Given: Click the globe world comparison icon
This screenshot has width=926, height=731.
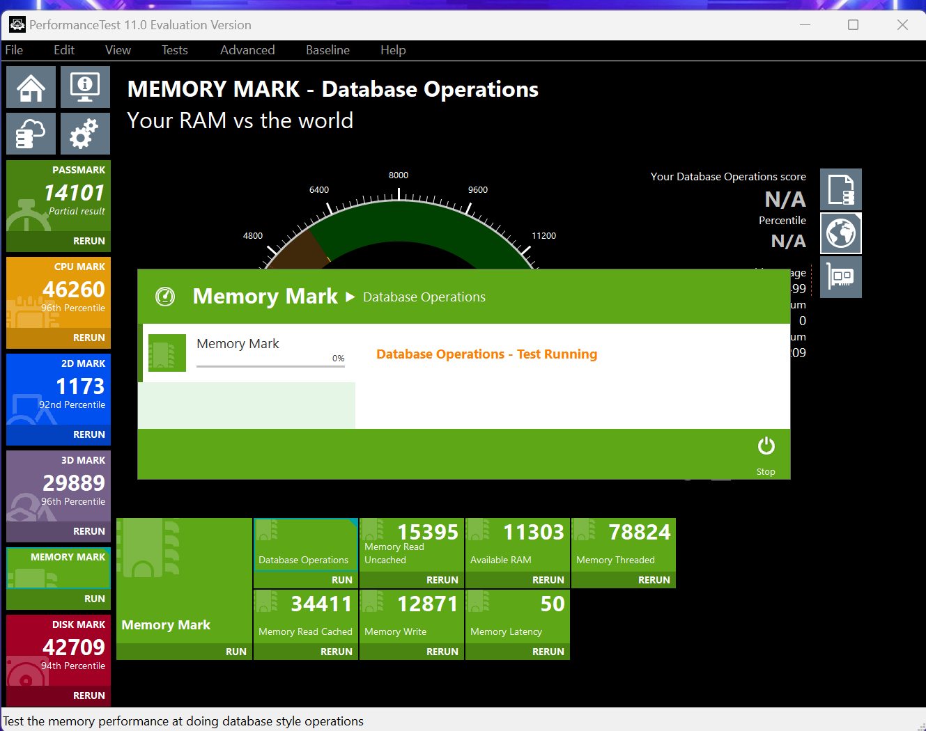Looking at the screenshot, I should click(x=841, y=233).
